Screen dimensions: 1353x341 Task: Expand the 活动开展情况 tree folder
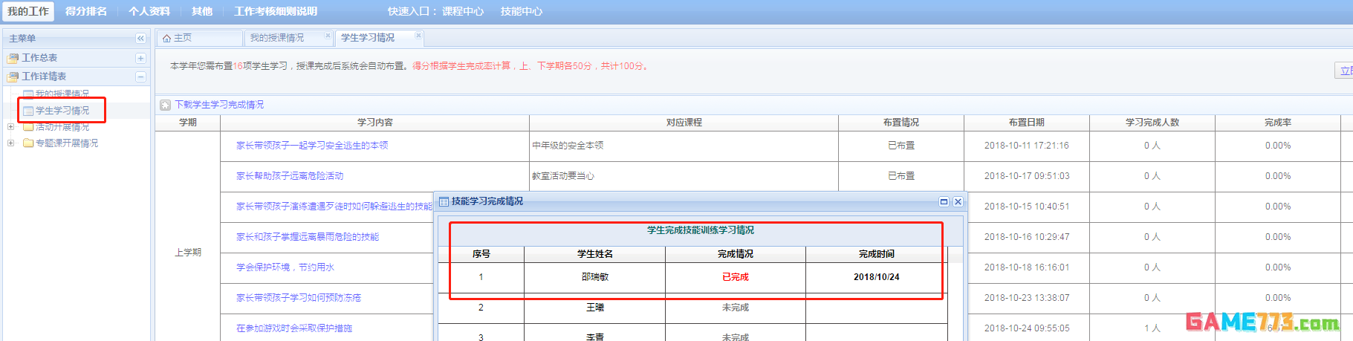10,127
